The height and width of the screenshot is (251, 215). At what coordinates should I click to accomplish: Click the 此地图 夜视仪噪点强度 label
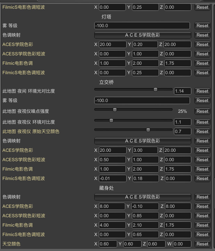26,111
